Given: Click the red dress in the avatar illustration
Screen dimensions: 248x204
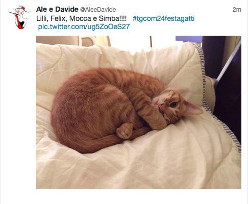Looking at the screenshot, I should (x=20, y=23).
